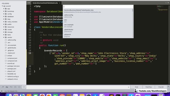Screen dimensions: 170x96
Task: Click line number 19 in the gutter
Action: (30, 53)
